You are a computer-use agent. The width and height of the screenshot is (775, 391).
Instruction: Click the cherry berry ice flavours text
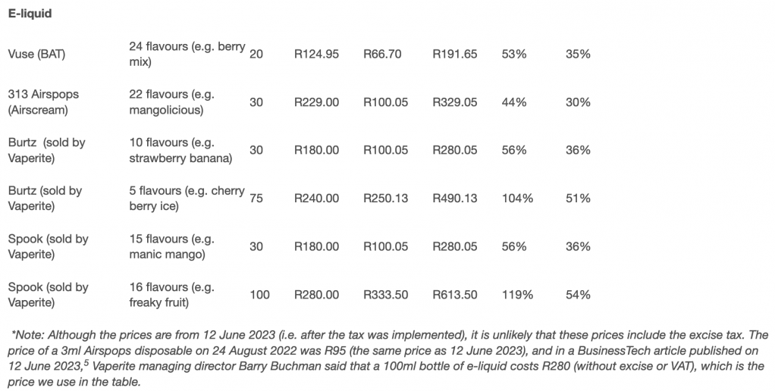[187, 198]
